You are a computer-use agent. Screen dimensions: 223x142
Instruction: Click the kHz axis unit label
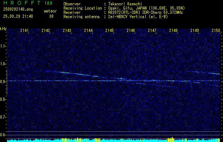click(3, 29)
